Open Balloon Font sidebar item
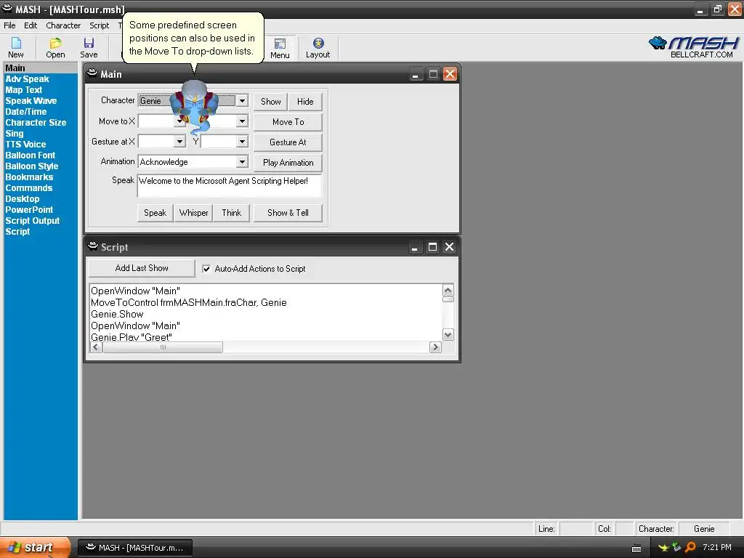The image size is (744, 558). [30, 155]
